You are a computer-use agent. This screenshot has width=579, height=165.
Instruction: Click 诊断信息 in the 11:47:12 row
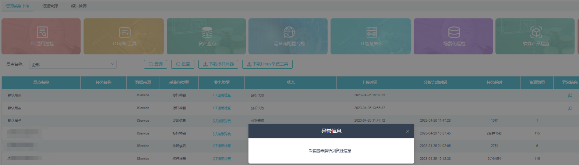click(179, 121)
